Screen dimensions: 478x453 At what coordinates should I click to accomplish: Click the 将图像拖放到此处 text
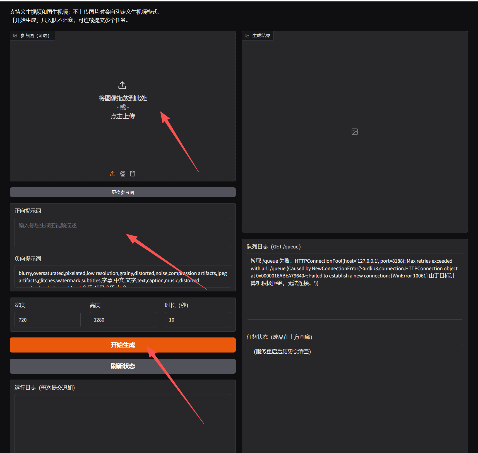coord(123,98)
